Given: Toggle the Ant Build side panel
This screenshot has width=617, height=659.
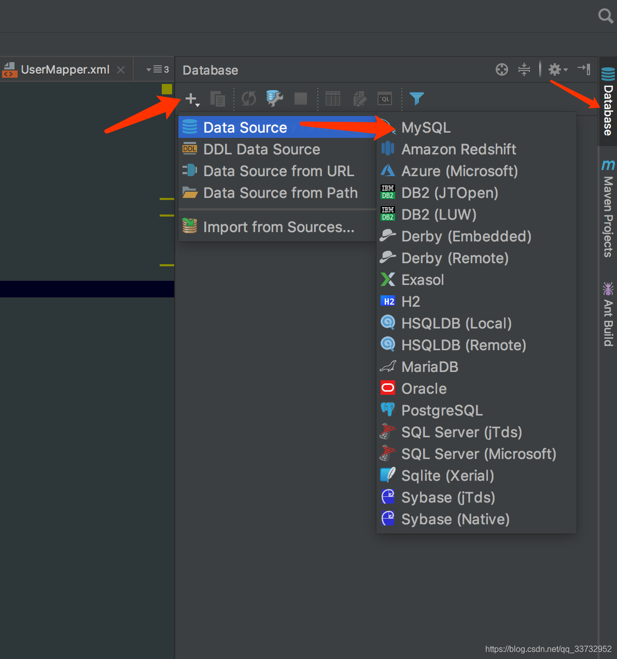Looking at the screenshot, I should 607,311.
